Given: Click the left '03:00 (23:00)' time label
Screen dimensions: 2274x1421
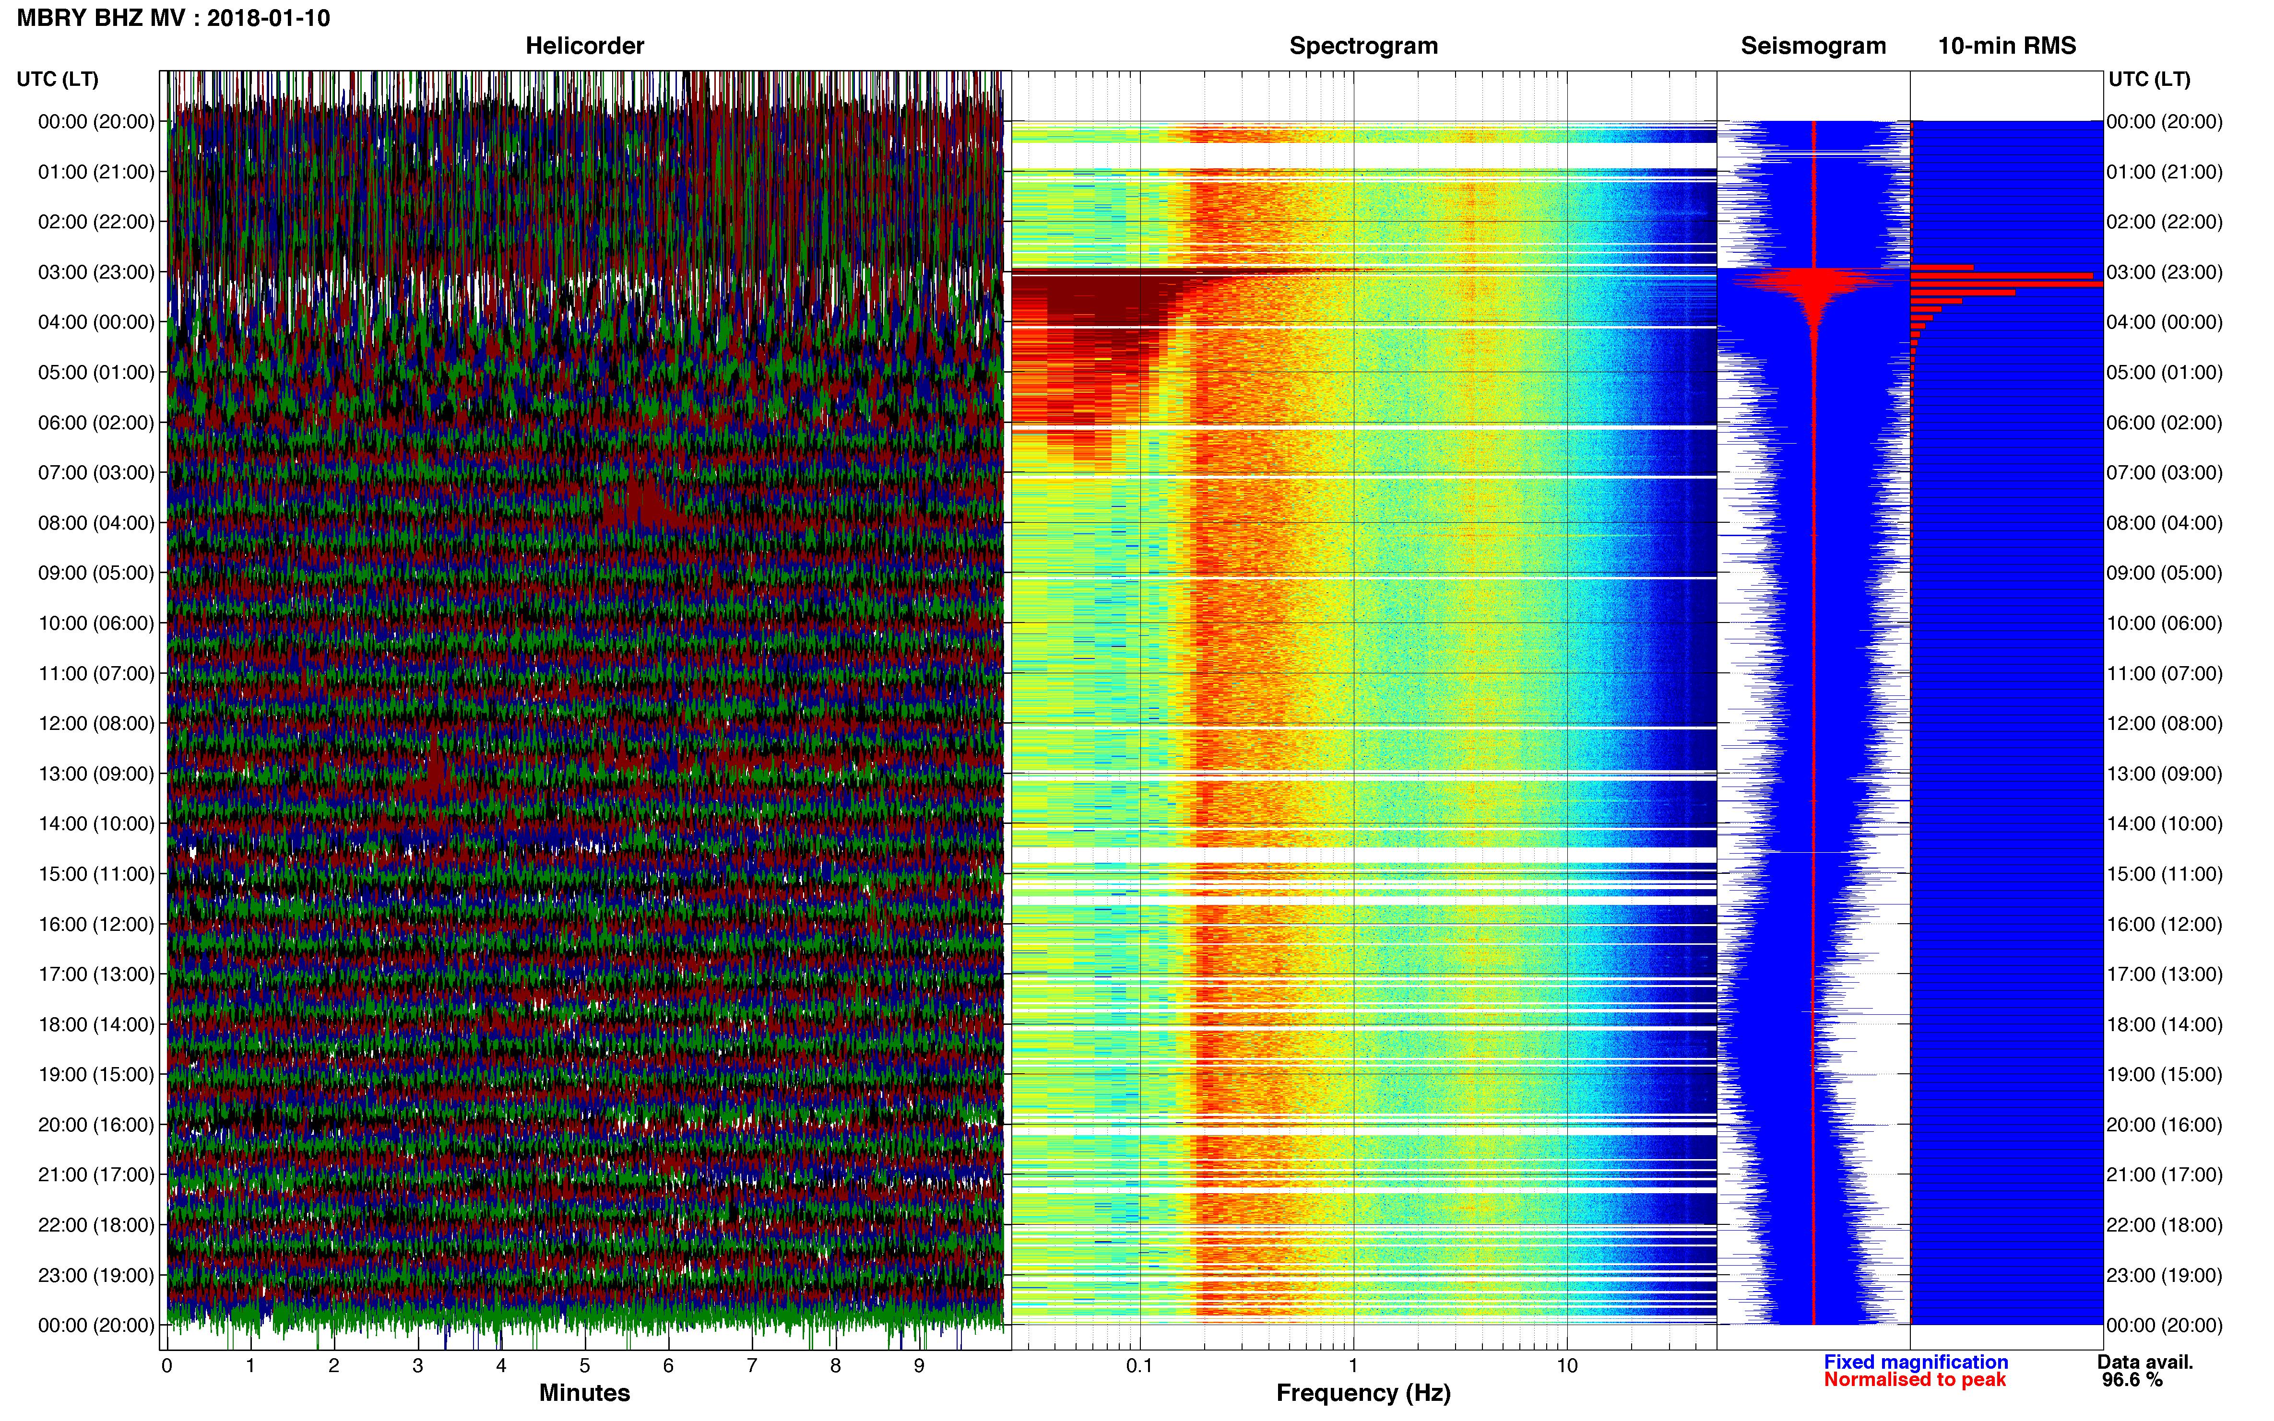Looking at the screenshot, I should (x=96, y=271).
